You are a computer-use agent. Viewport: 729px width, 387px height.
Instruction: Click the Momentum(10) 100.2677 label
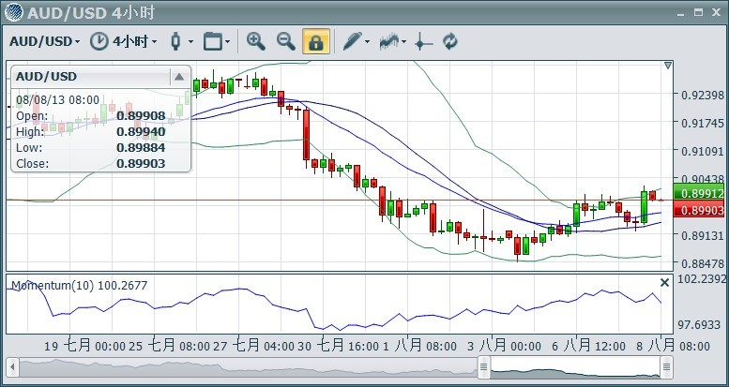pos(79,285)
